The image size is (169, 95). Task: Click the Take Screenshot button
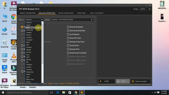[x=140, y=81]
